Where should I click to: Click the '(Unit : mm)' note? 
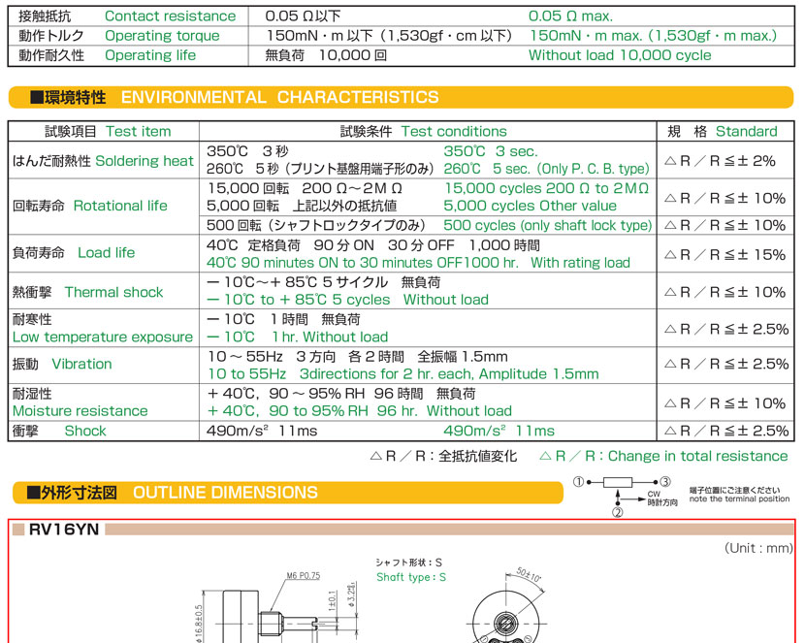coord(758,548)
